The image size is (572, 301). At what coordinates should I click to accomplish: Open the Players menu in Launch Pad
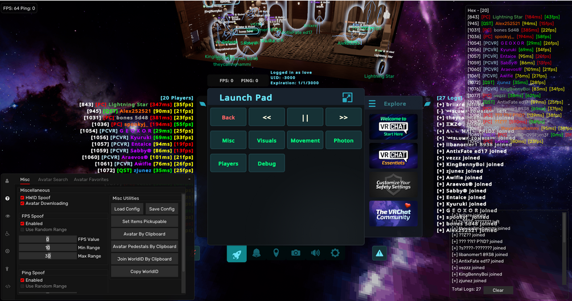228,163
